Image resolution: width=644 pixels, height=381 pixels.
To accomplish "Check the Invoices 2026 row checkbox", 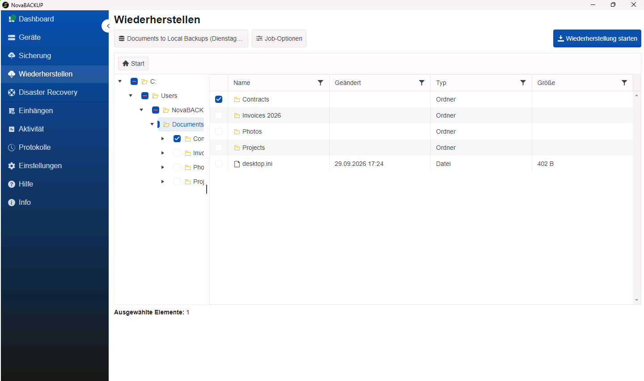I will [x=219, y=115].
